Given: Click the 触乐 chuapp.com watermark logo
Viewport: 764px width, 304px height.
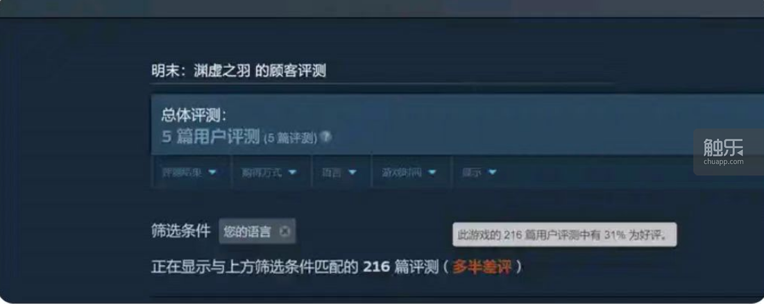Looking at the screenshot, I should pos(724,152).
